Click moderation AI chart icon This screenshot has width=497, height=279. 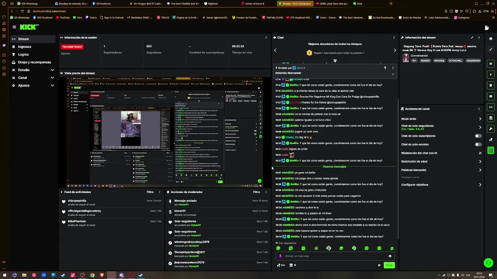[x=480, y=153]
